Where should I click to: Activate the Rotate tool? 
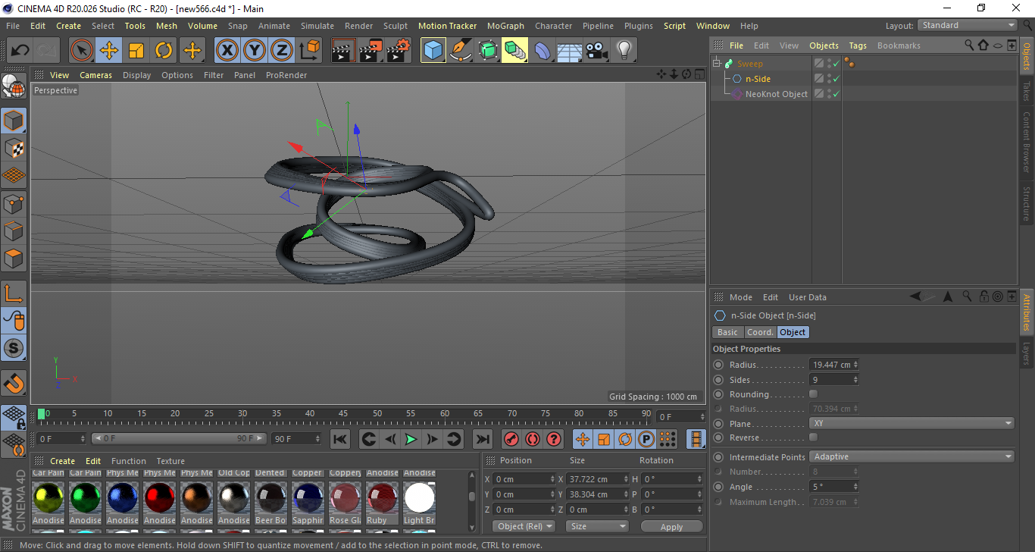click(164, 51)
